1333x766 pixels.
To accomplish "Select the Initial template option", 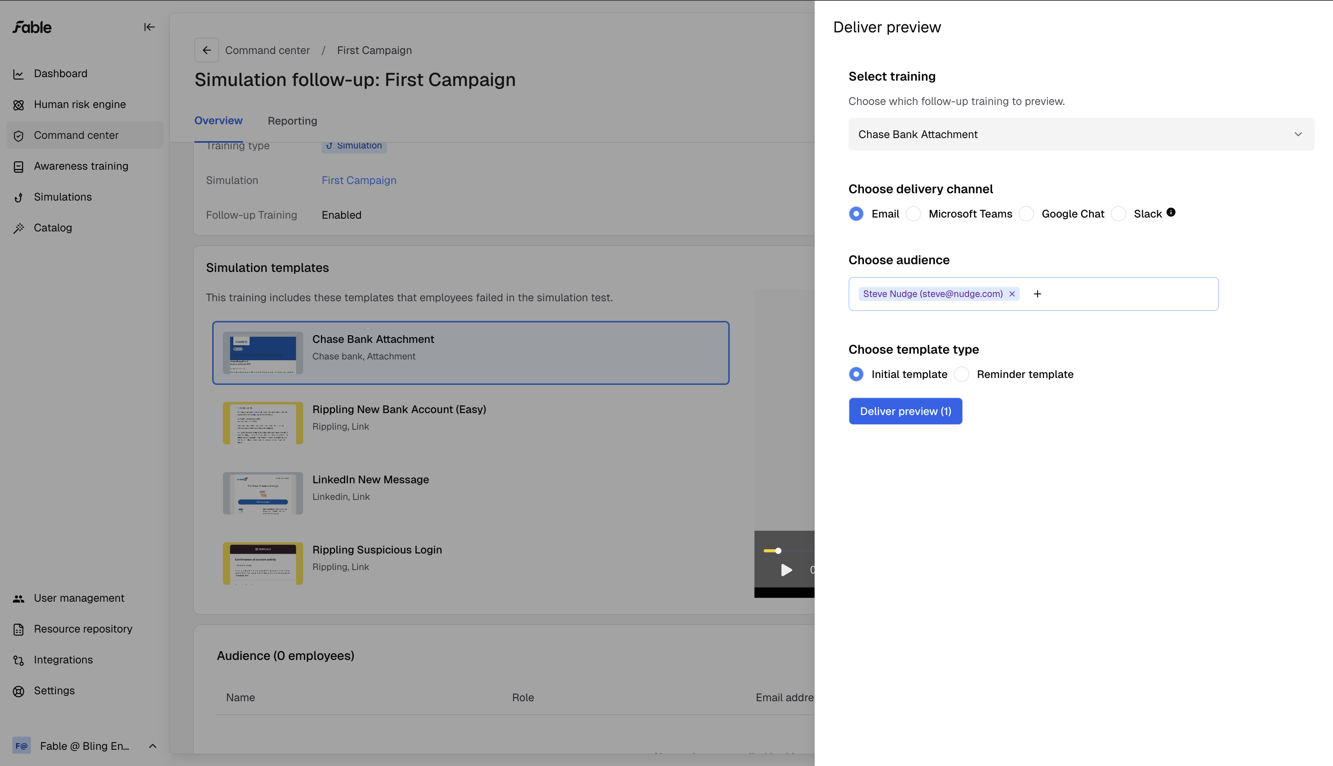I will [856, 374].
